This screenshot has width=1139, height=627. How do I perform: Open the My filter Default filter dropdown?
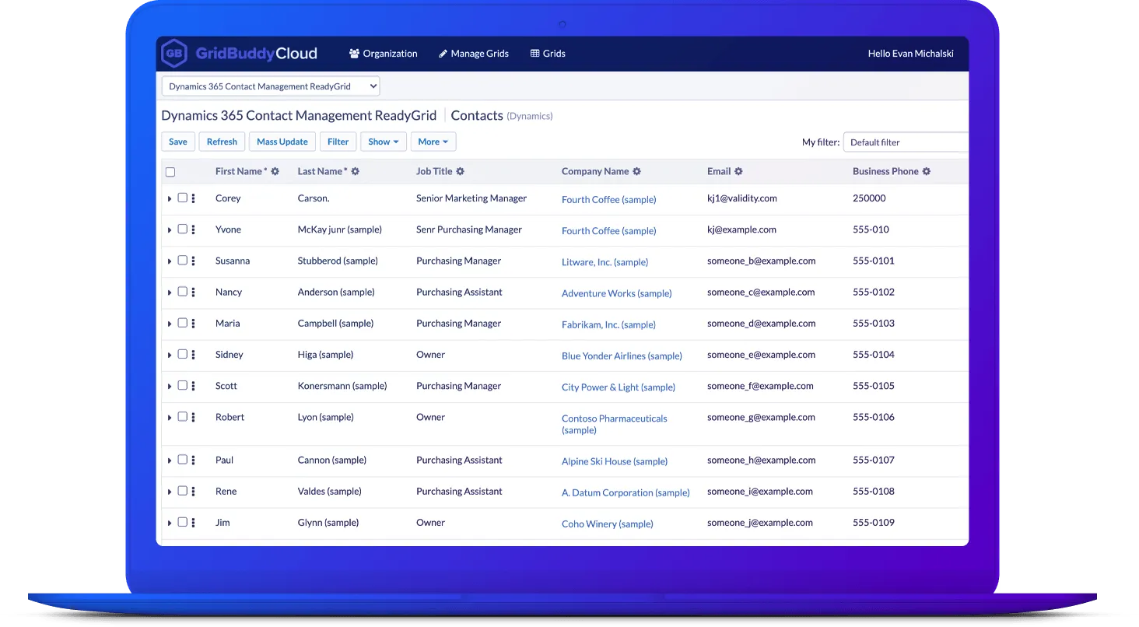coord(906,142)
